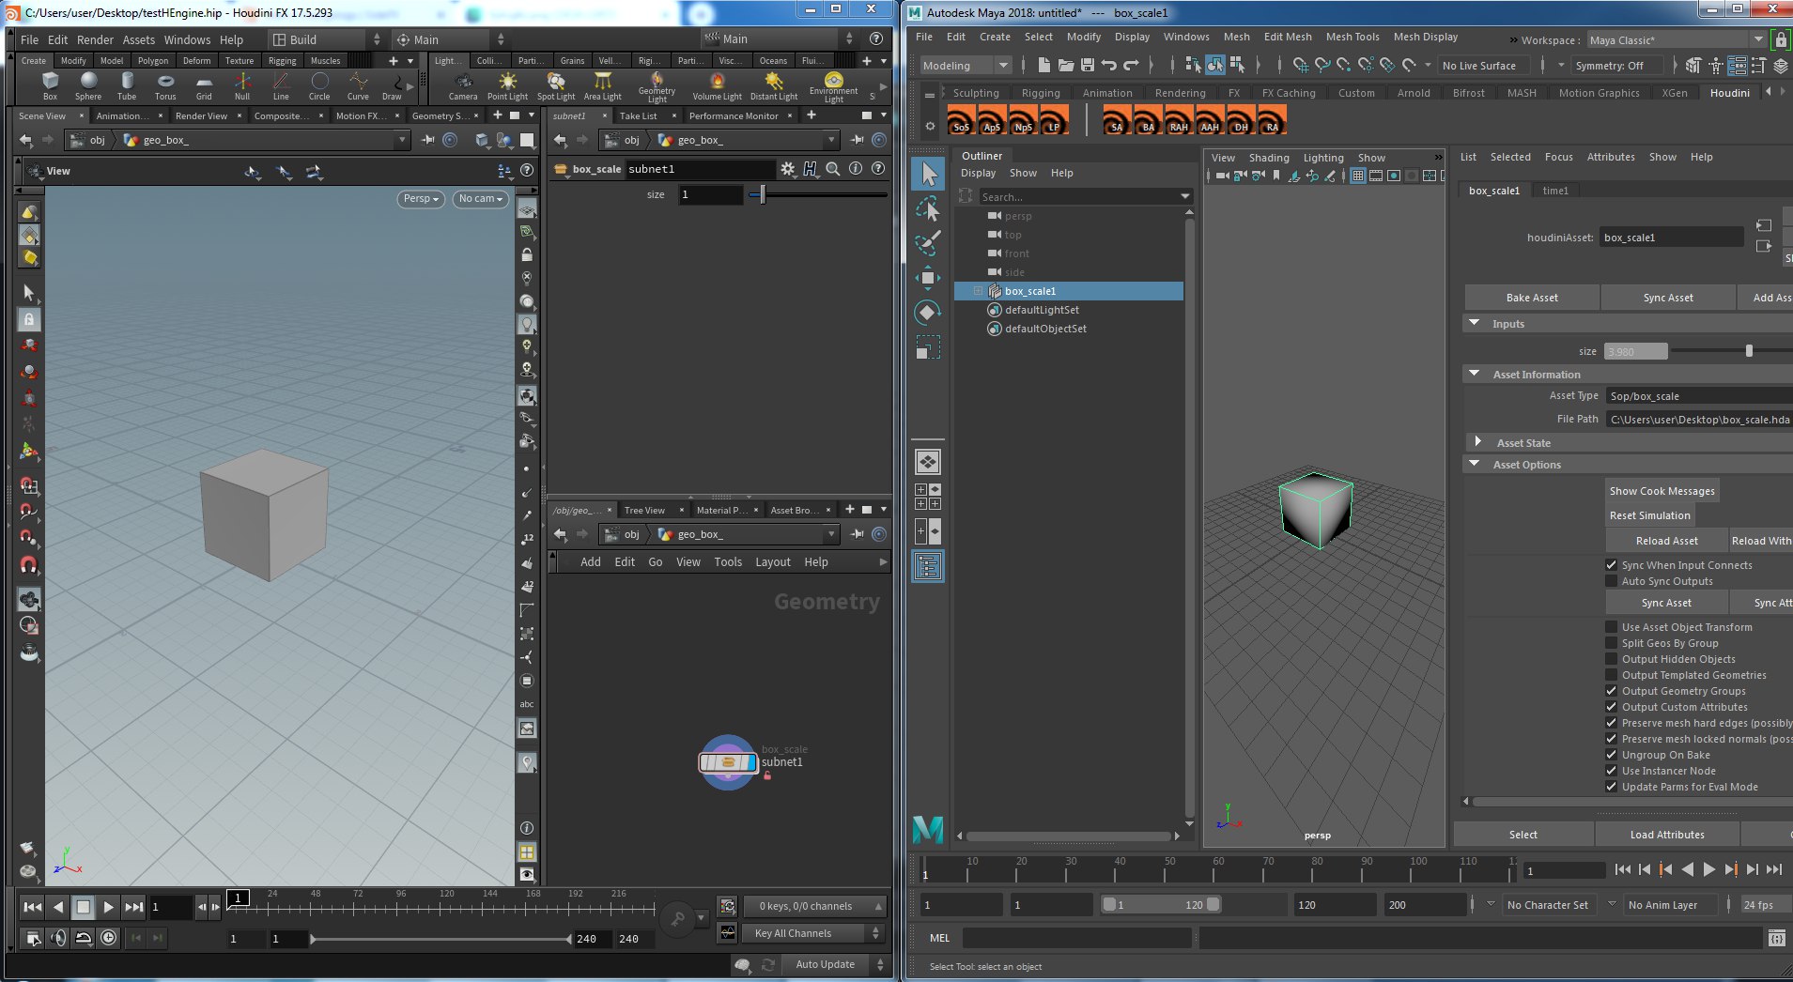Click the Show Cook Messages button

pos(1662,491)
